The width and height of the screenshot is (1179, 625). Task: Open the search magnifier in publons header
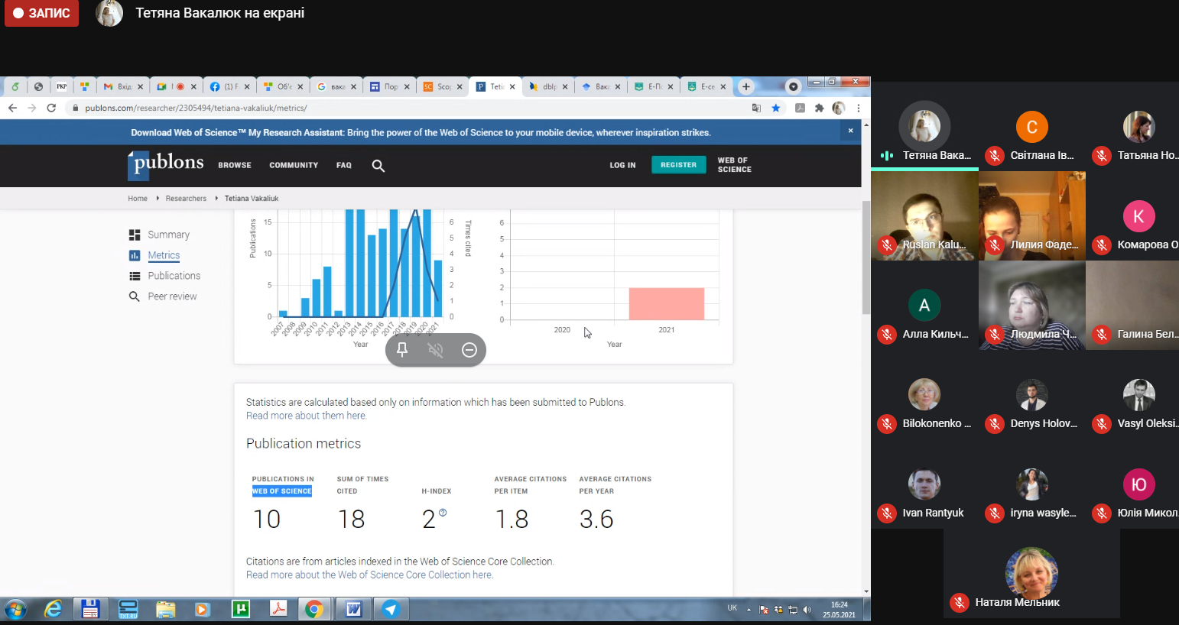tap(378, 165)
